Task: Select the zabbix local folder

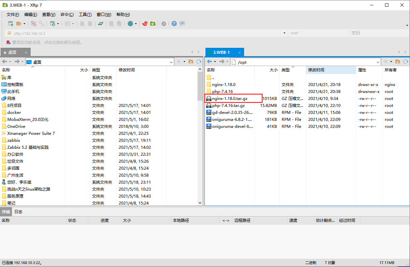Action: point(14,140)
